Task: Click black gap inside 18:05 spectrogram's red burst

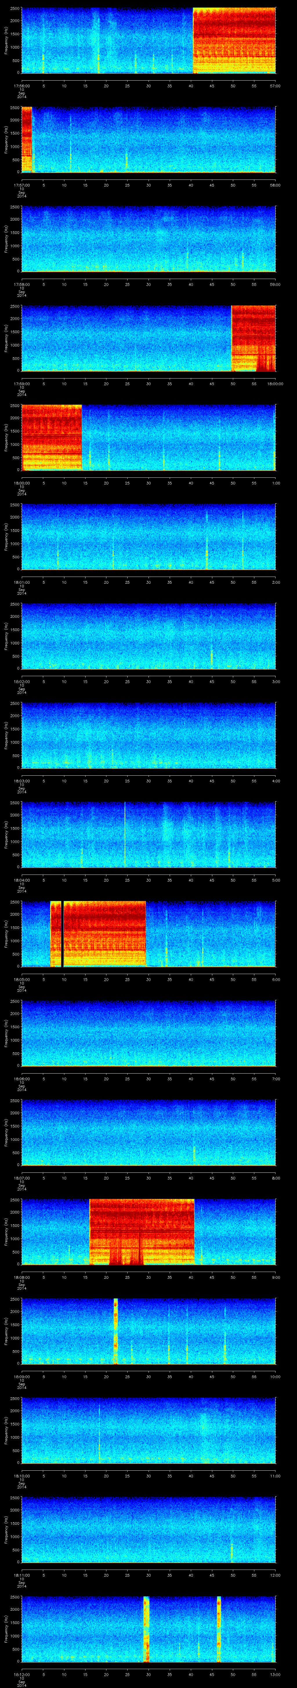Action: 62,933
